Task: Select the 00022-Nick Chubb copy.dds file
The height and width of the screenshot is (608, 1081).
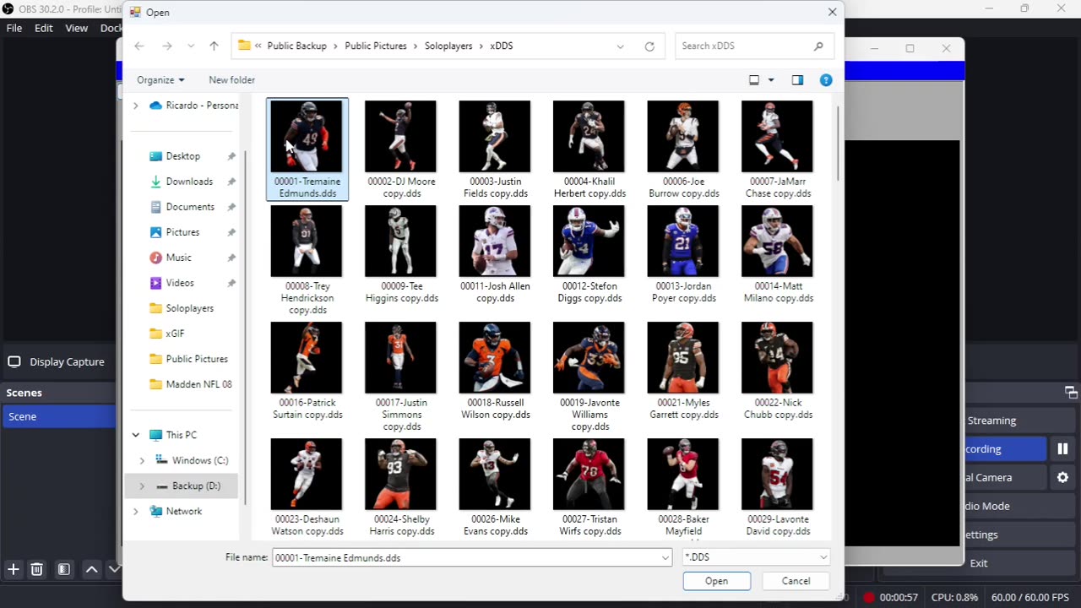Action: tap(777, 371)
